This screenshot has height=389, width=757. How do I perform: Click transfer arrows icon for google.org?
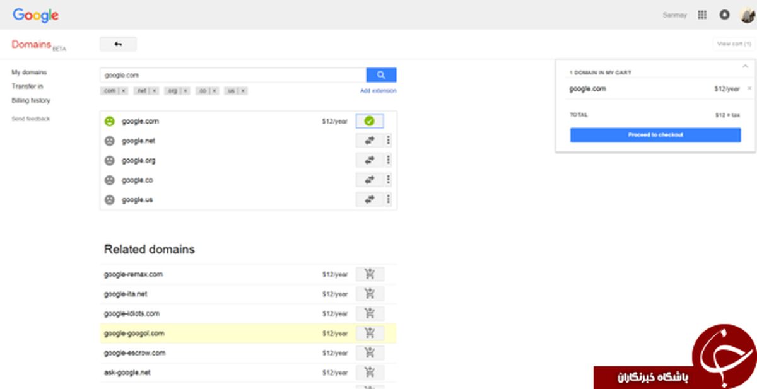click(x=370, y=160)
